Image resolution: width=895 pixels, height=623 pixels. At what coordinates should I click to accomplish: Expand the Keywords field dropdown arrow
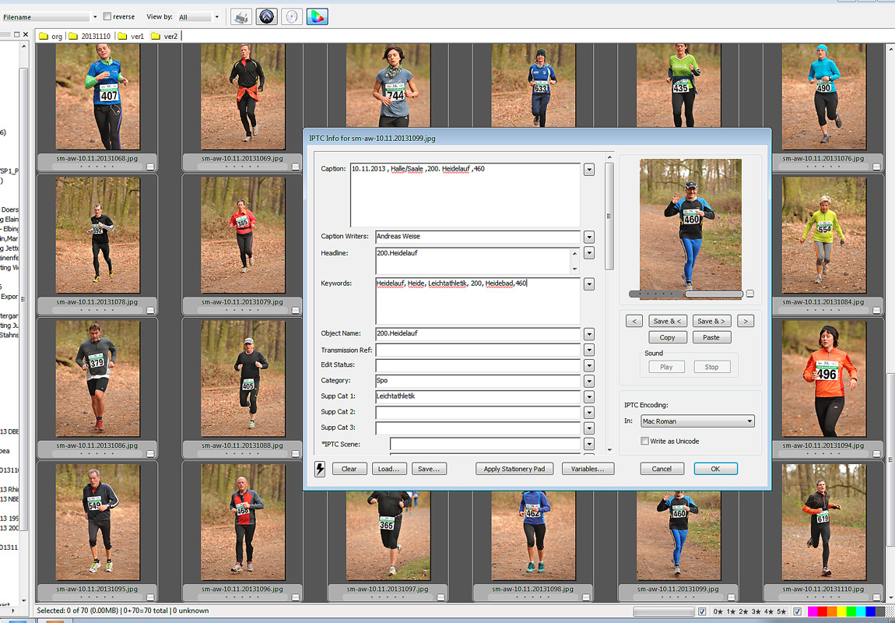pyautogui.click(x=589, y=284)
